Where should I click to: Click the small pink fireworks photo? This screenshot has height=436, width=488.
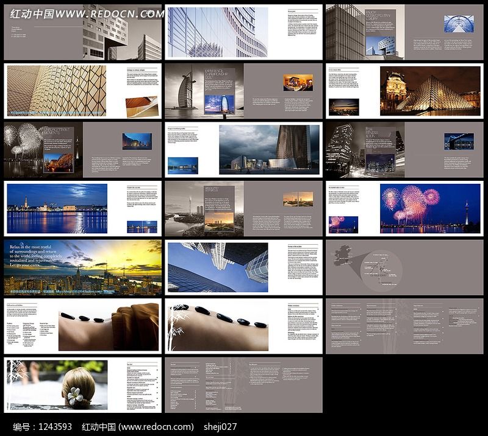coord(343,225)
